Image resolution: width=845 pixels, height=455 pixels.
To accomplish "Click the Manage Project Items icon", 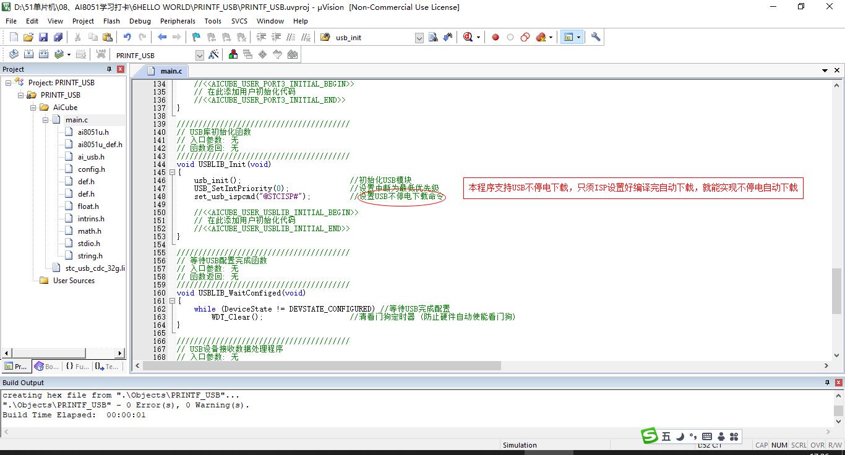I will point(233,55).
